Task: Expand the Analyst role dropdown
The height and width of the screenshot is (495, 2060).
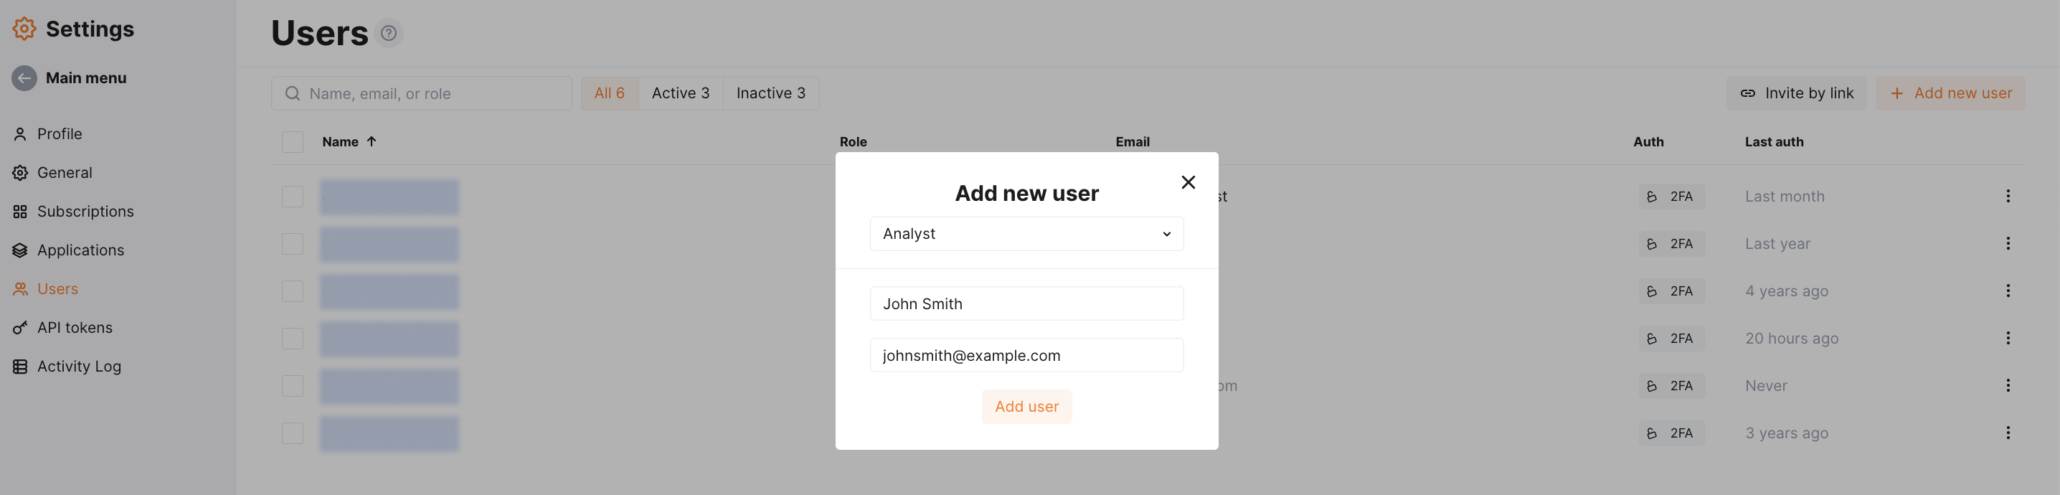Action: point(1026,233)
